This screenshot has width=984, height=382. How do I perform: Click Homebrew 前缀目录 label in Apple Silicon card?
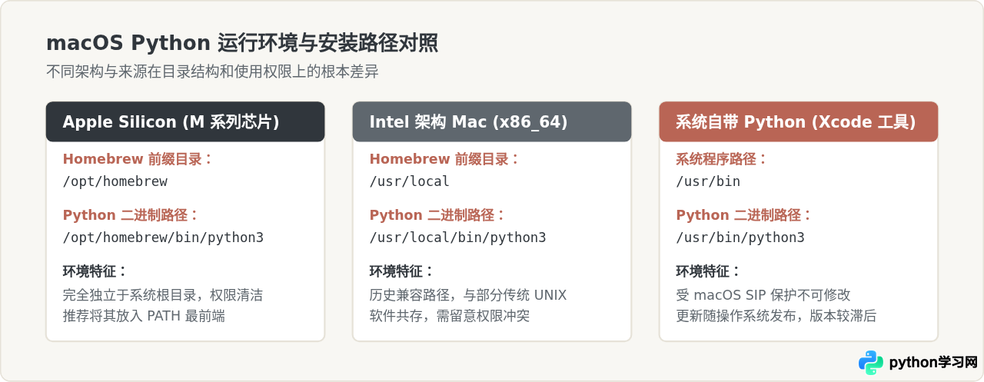tap(138, 159)
